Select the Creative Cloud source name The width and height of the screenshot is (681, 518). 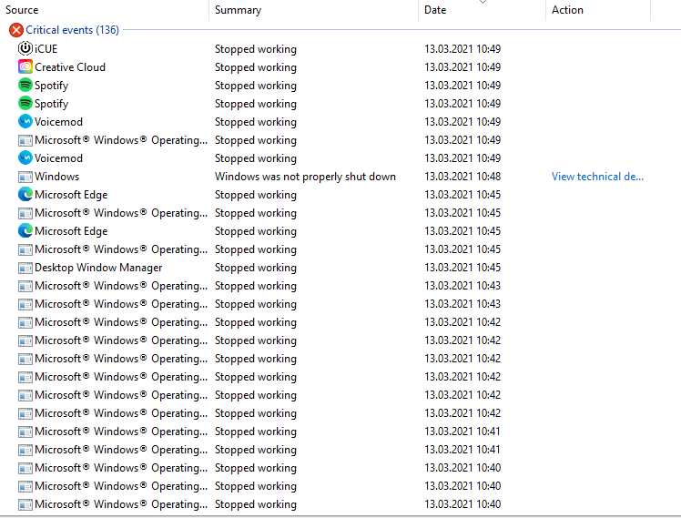coord(70,67)
